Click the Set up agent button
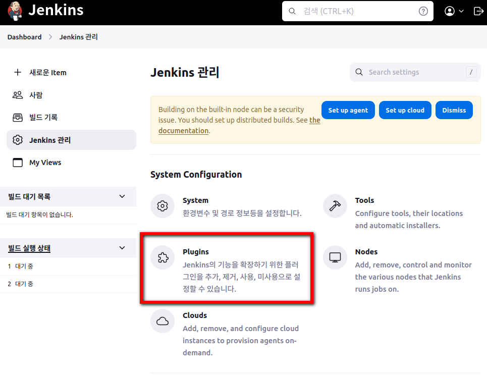Viewport: 487px width, 375px height. pyautogui.click(x=348, y=110)
